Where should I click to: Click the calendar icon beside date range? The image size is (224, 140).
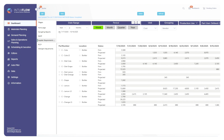tap(60, 32)
